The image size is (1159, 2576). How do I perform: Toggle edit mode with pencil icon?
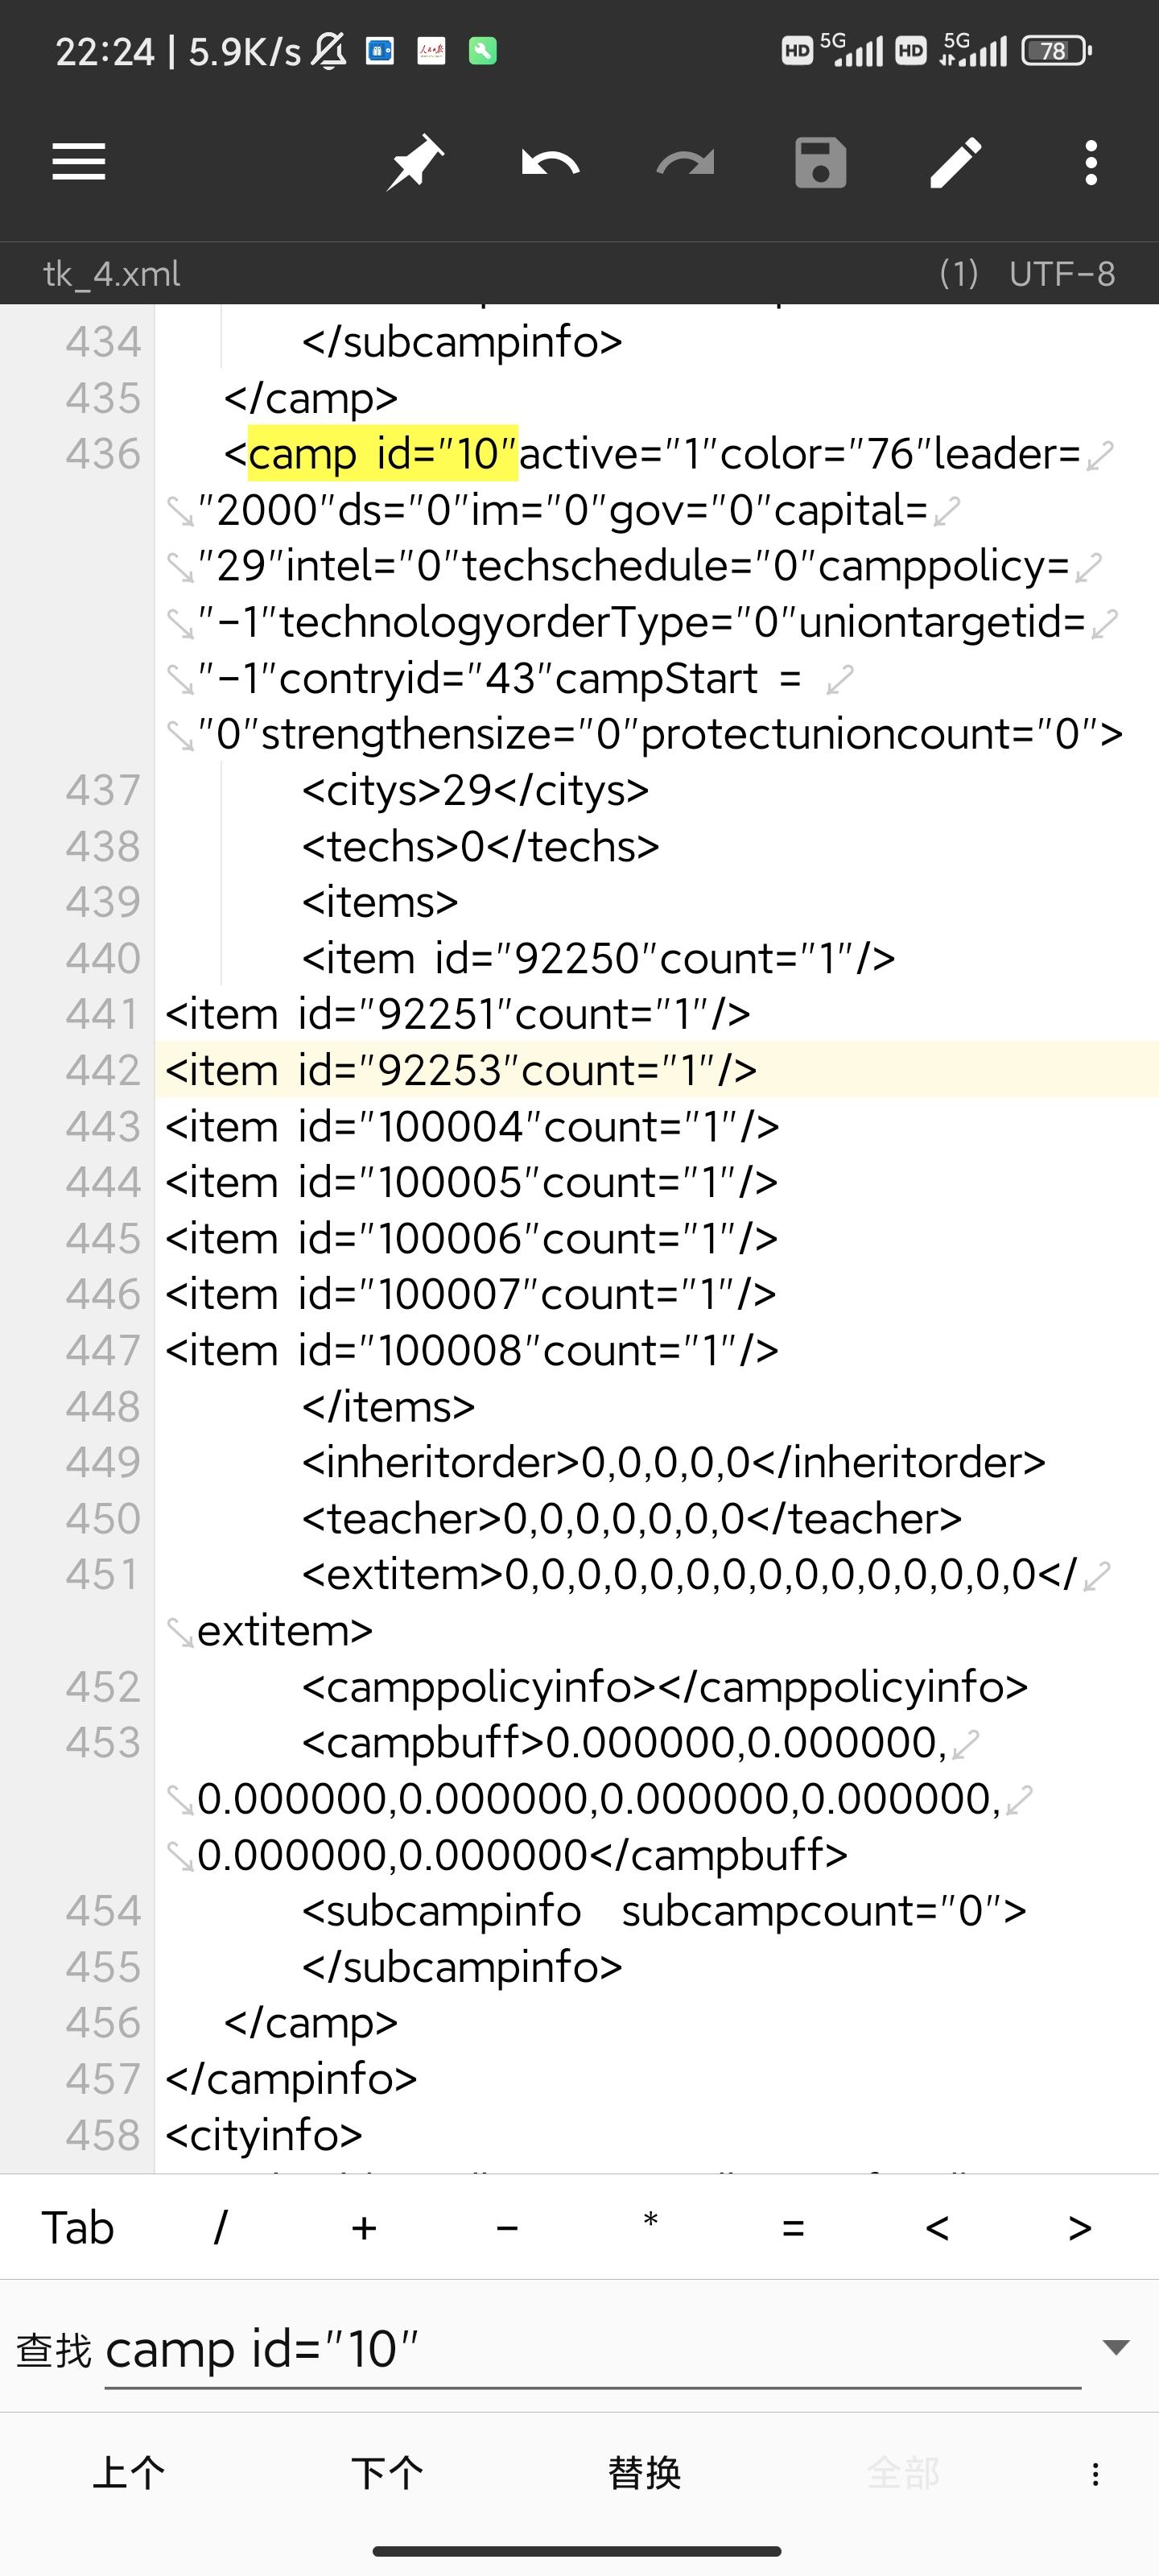point(956,162)
